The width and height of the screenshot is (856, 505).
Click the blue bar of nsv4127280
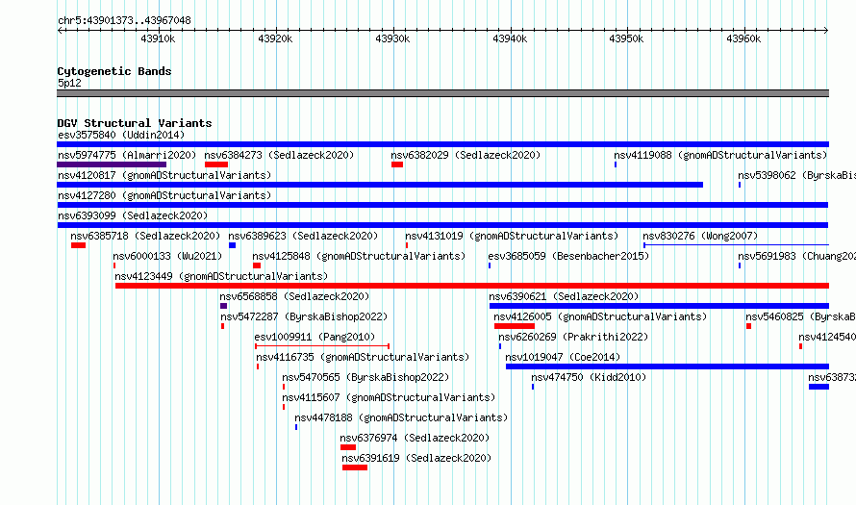[442, 205]
